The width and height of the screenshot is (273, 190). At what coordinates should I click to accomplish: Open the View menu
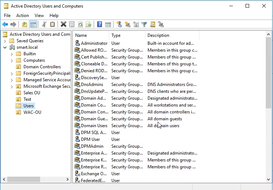pyautogui.click(x=39, y=16)
